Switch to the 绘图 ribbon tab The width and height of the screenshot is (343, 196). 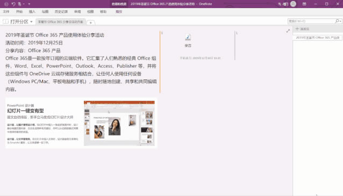click(45, 12)
